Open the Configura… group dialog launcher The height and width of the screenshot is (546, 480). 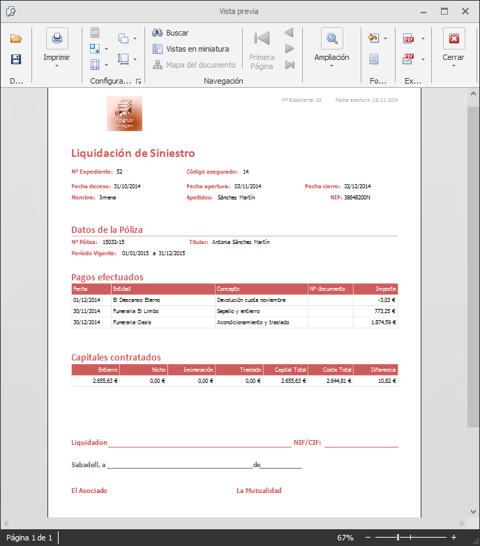[138, 81]
